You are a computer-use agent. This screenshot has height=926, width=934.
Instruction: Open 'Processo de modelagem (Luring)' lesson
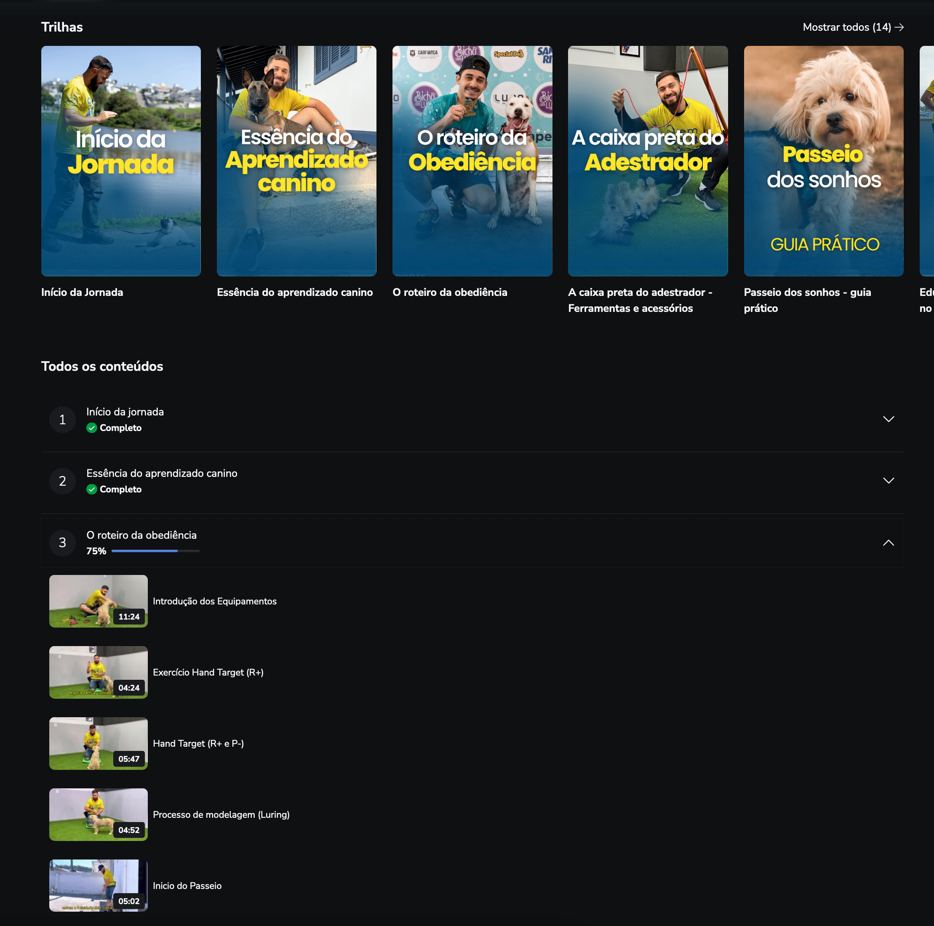221,814
